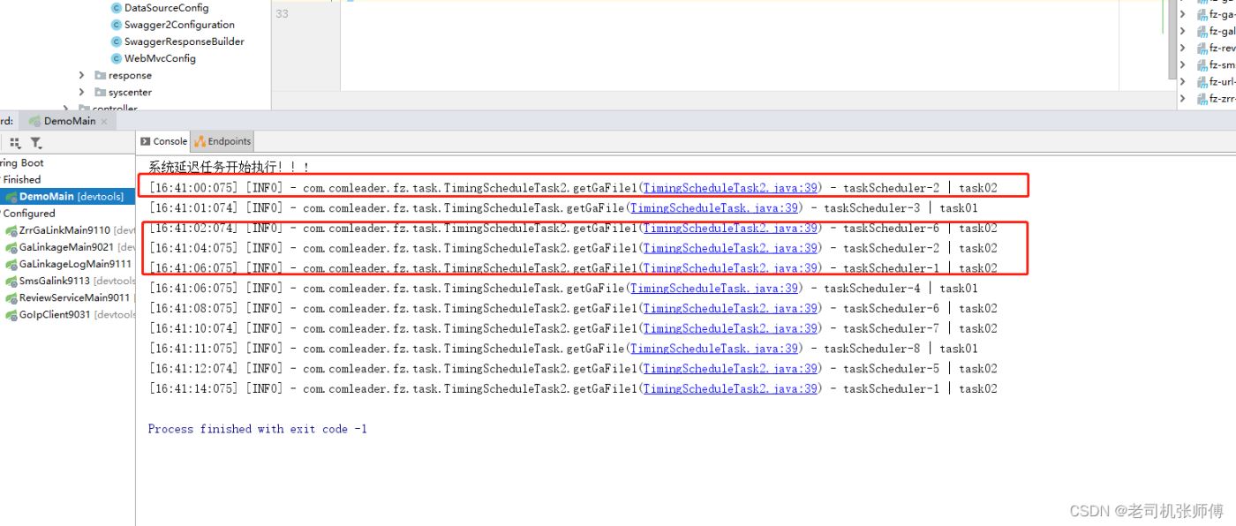The width and height of the screenshot is (1236, 526).
Task: Close the DemoMain services tab
Action: coord(103,122)
